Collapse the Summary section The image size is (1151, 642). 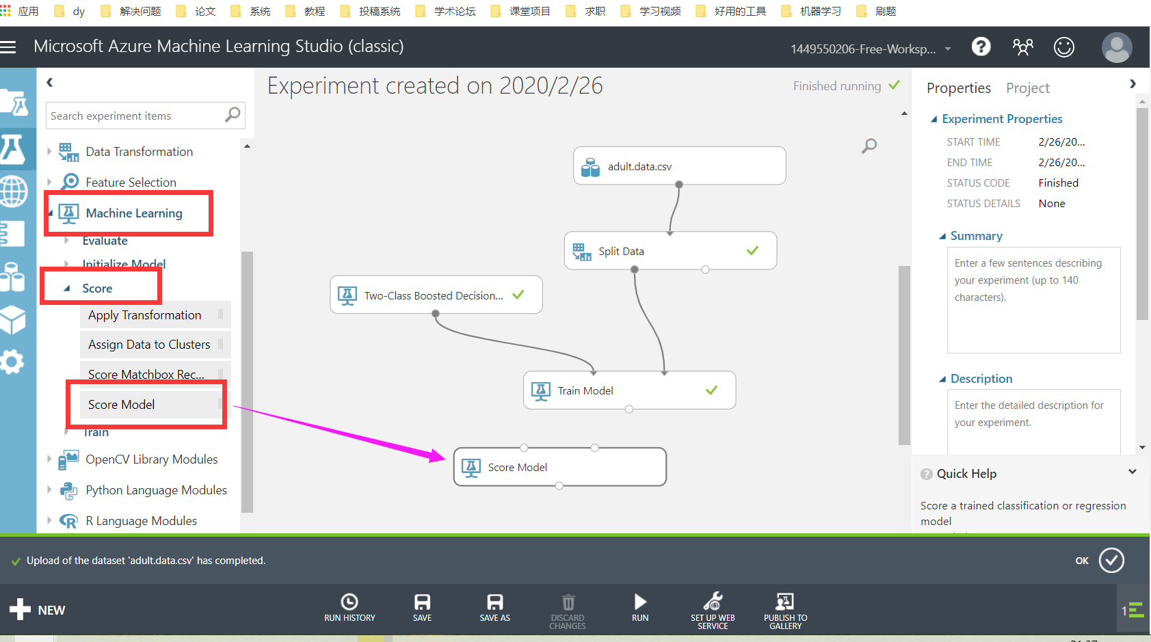pyautogui.click(x=942, y=236)
